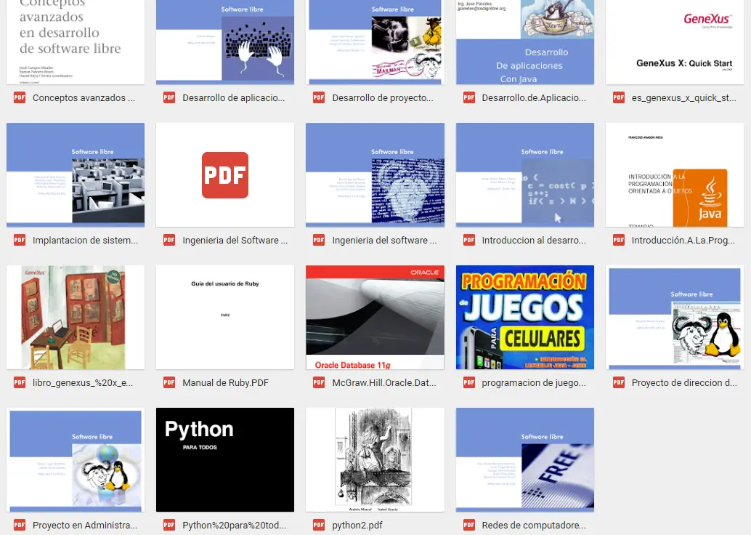
Task: Open the GeneXus X: Quick Start thumbnail
Action: coord(675,41)
